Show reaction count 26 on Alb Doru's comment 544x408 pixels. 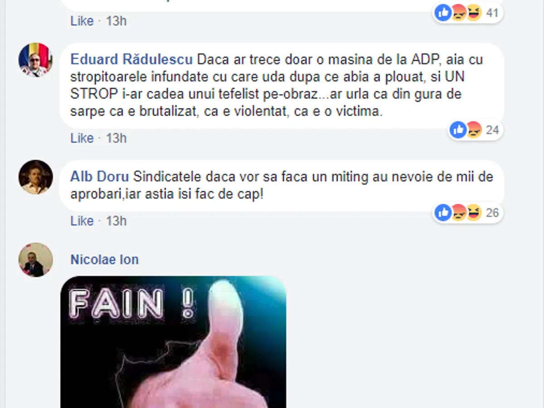(492, 213)
